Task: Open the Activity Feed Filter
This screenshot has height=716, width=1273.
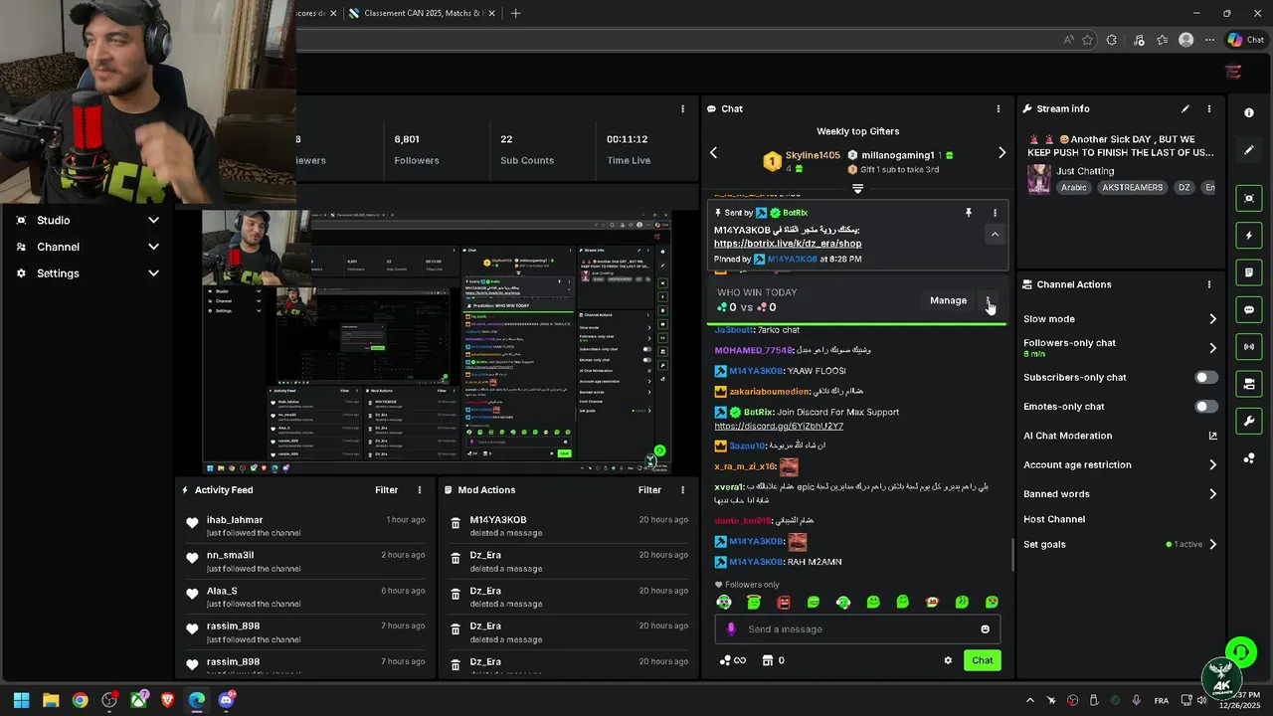Action: pos(387,490)
